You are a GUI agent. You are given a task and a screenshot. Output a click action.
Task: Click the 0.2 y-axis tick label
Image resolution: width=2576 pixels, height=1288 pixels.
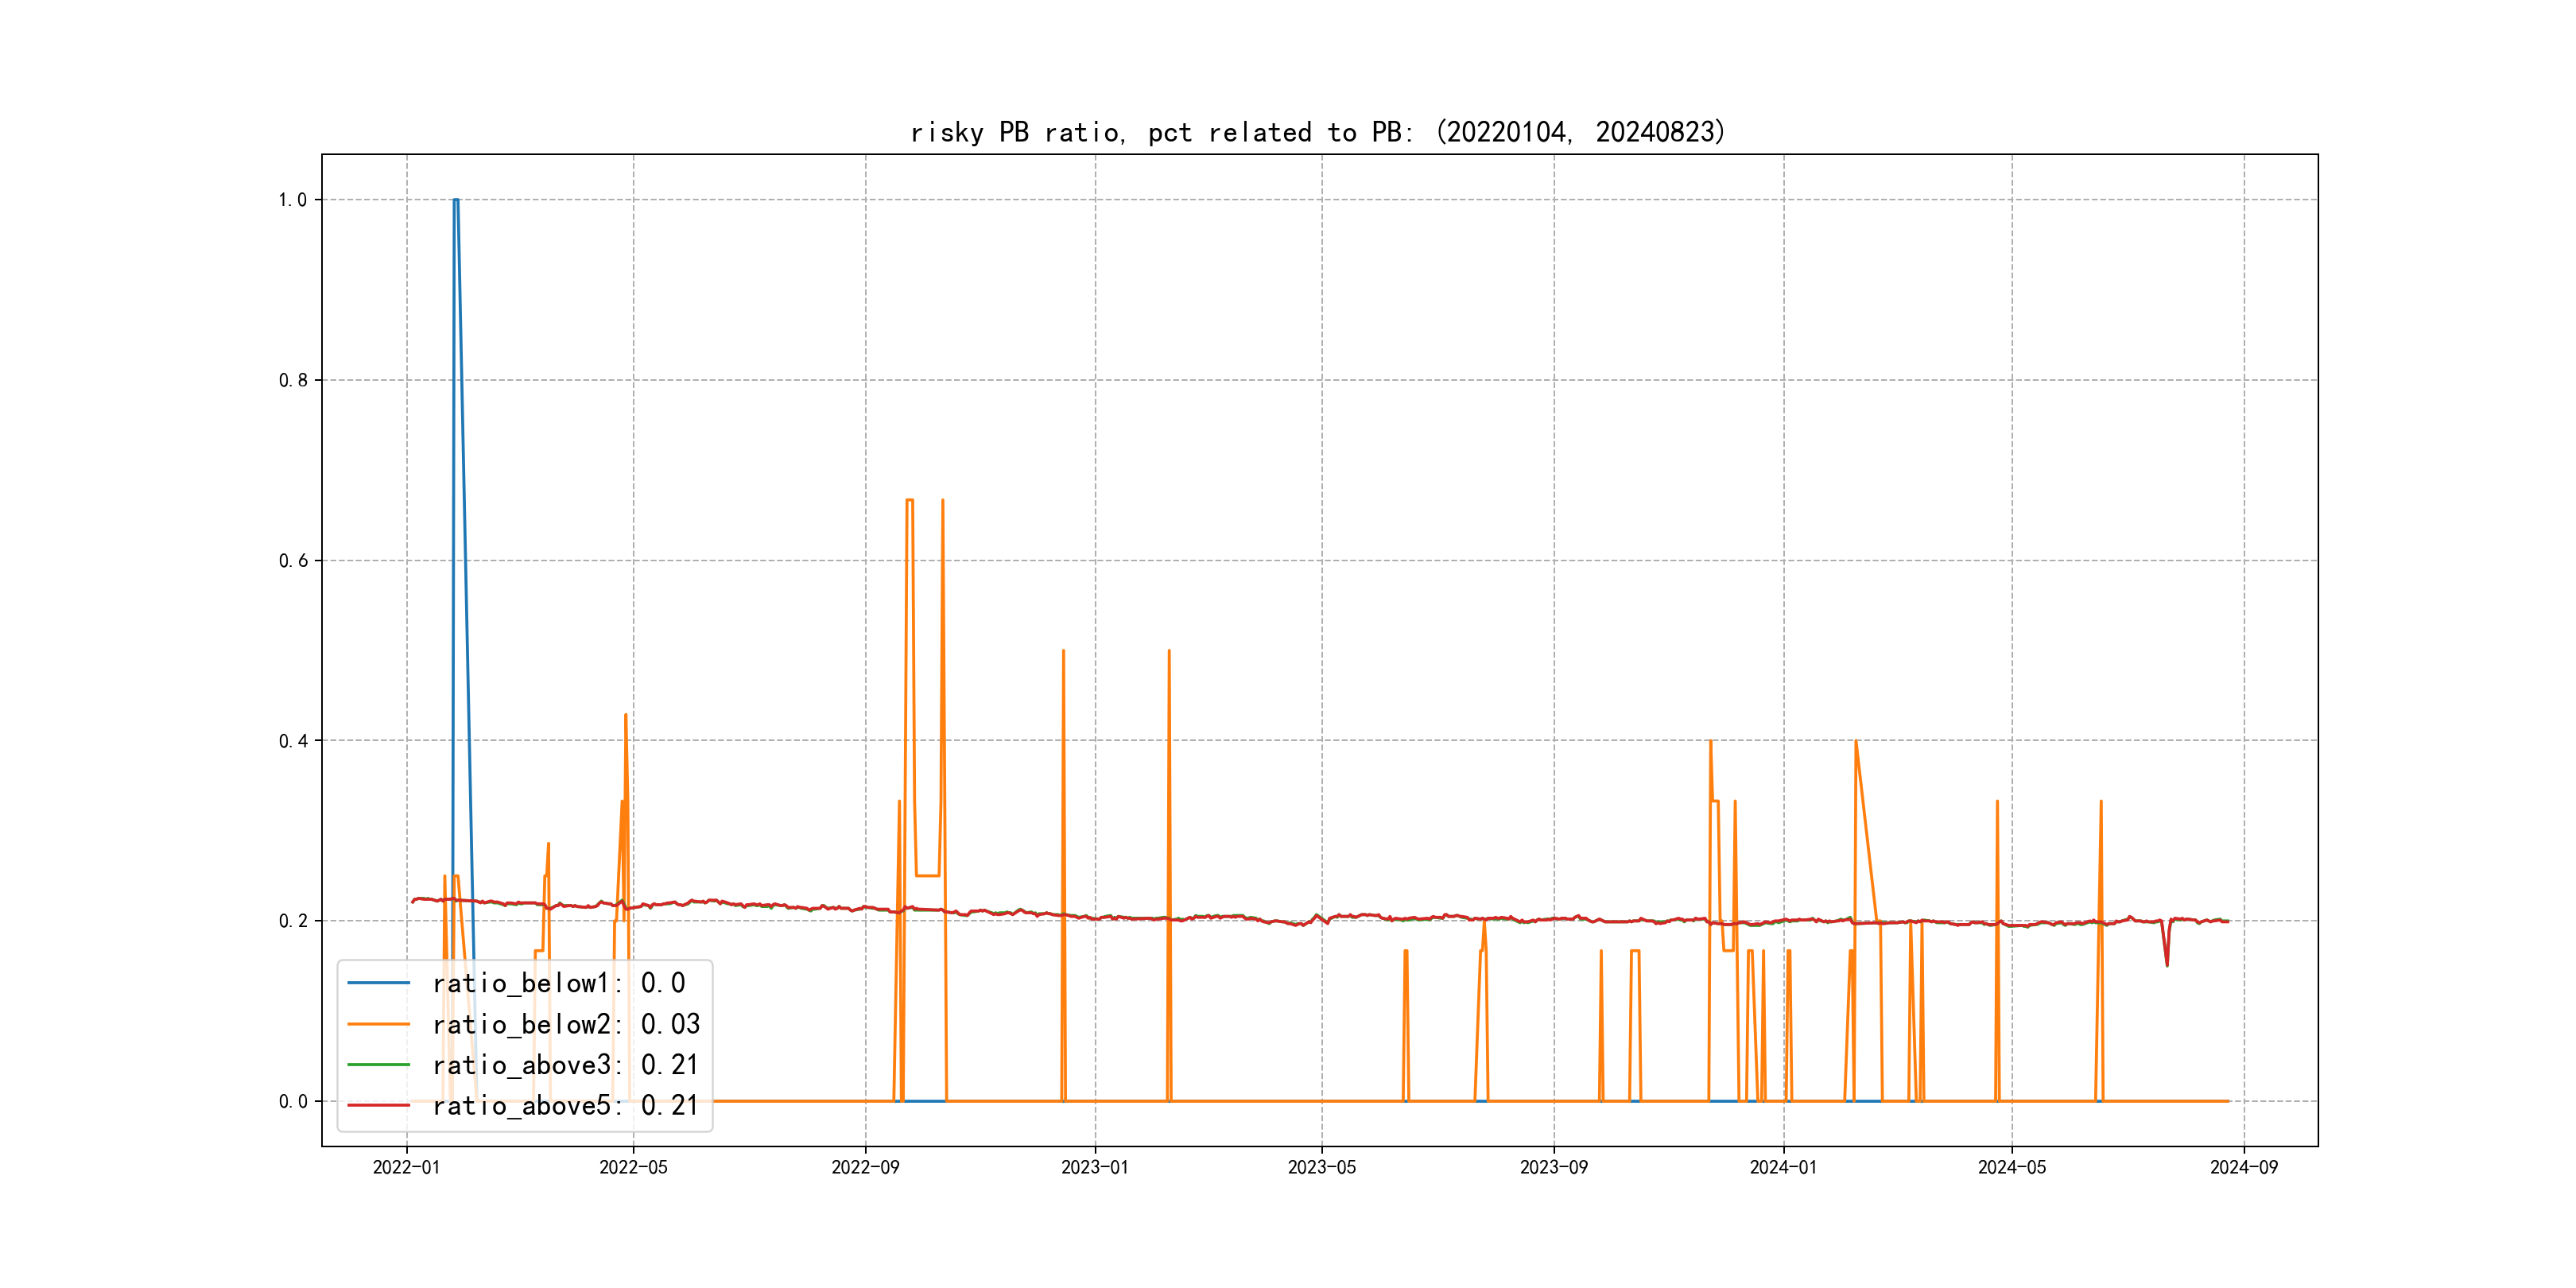[292, 921]
